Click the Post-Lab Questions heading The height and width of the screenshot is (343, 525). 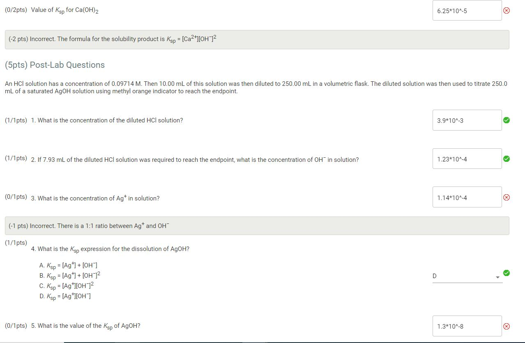point(55,65)
